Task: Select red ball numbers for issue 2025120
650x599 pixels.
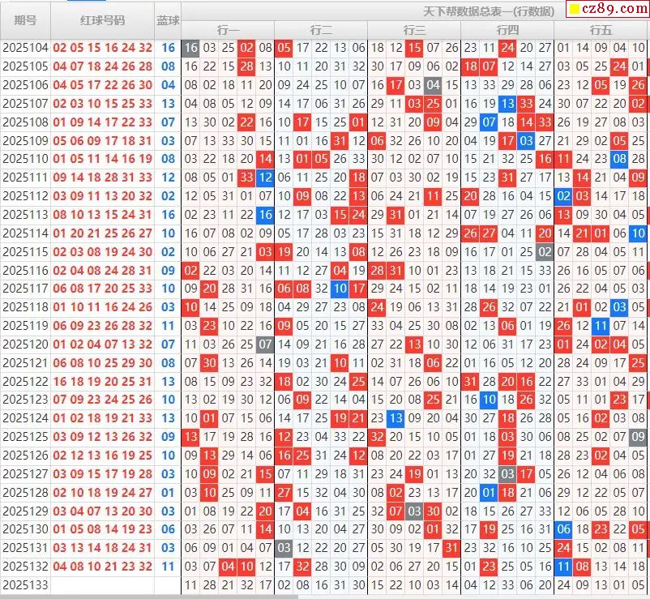Action: pos(102,344)
